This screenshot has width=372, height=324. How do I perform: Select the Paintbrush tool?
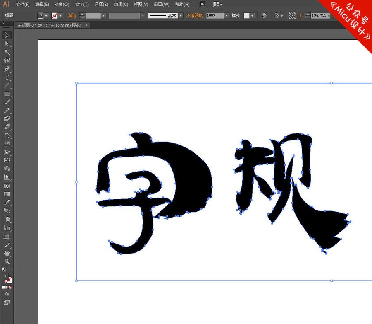(7, 102)
